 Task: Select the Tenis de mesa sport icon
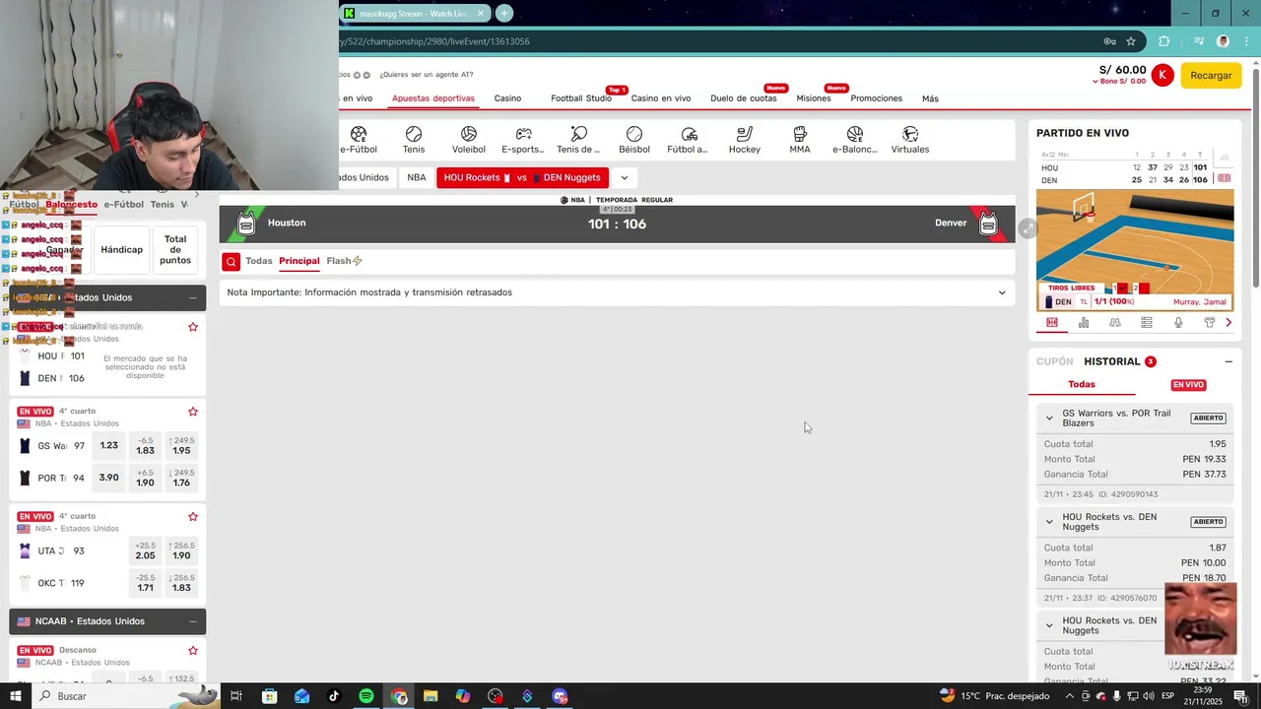[578, 140]
